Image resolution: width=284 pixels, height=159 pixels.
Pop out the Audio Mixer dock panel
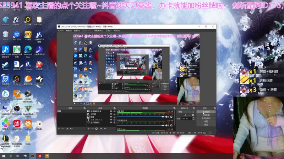(174, 108)
